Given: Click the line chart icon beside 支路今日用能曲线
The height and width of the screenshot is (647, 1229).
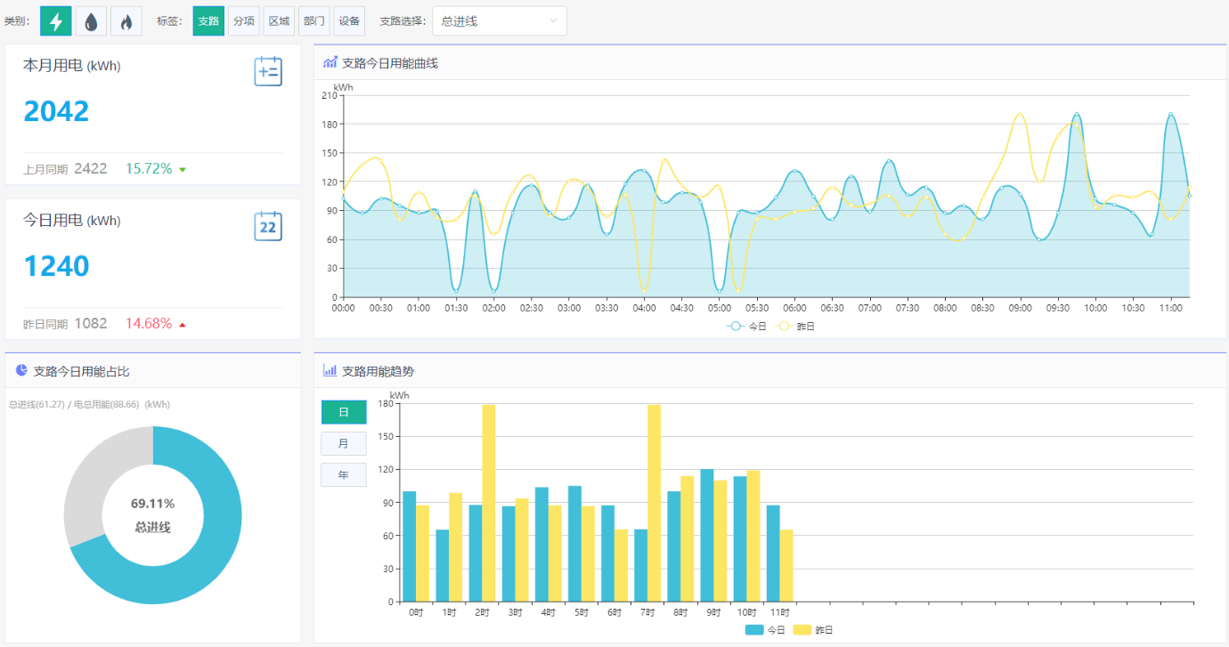Looking at the screenshot, I should pyautogui.click(x=330, y=62).
